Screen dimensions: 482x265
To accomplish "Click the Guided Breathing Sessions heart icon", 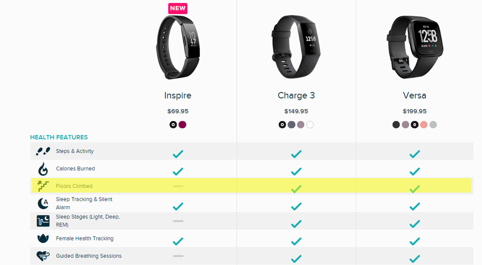I will click(43, 255).
